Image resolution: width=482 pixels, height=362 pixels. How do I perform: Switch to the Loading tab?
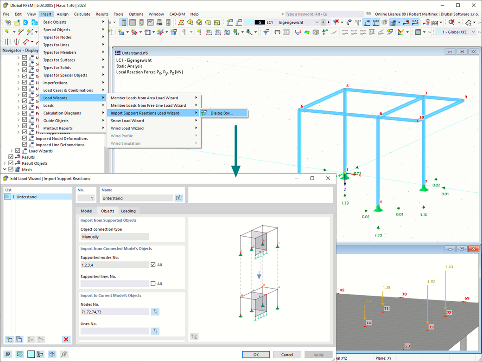click(128, 211)
